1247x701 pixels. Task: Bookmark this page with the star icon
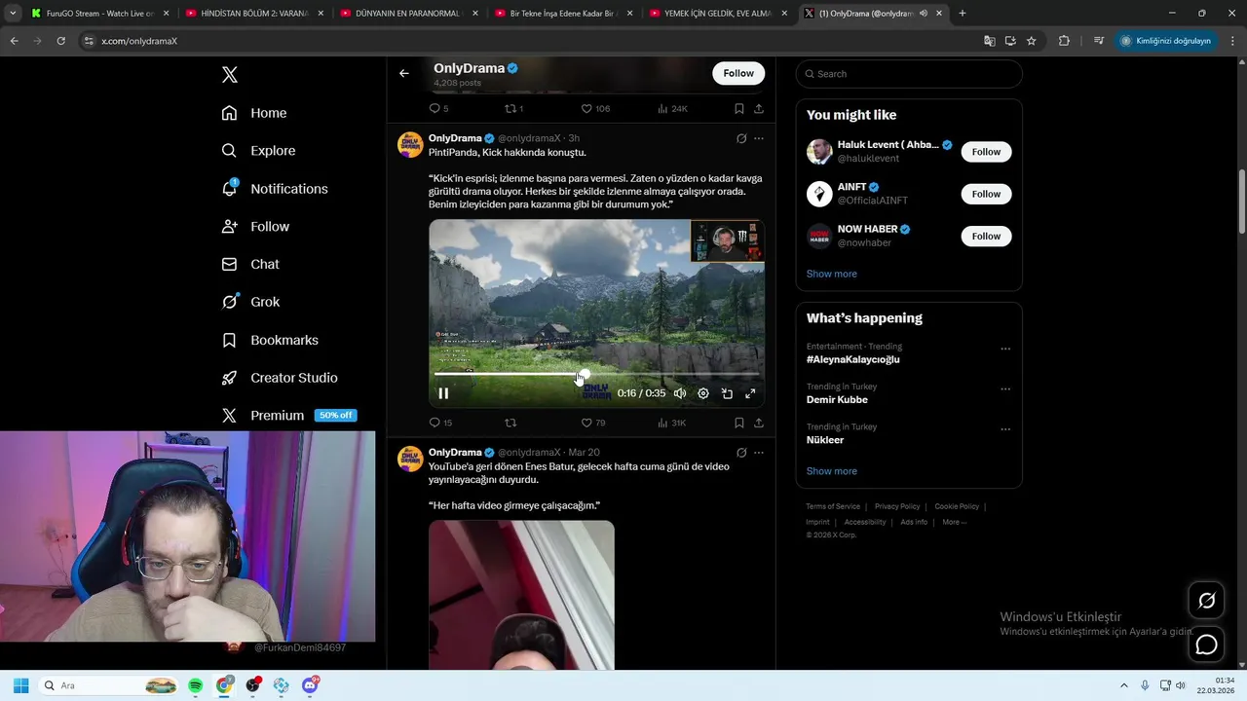click(x=1031, y=41)
